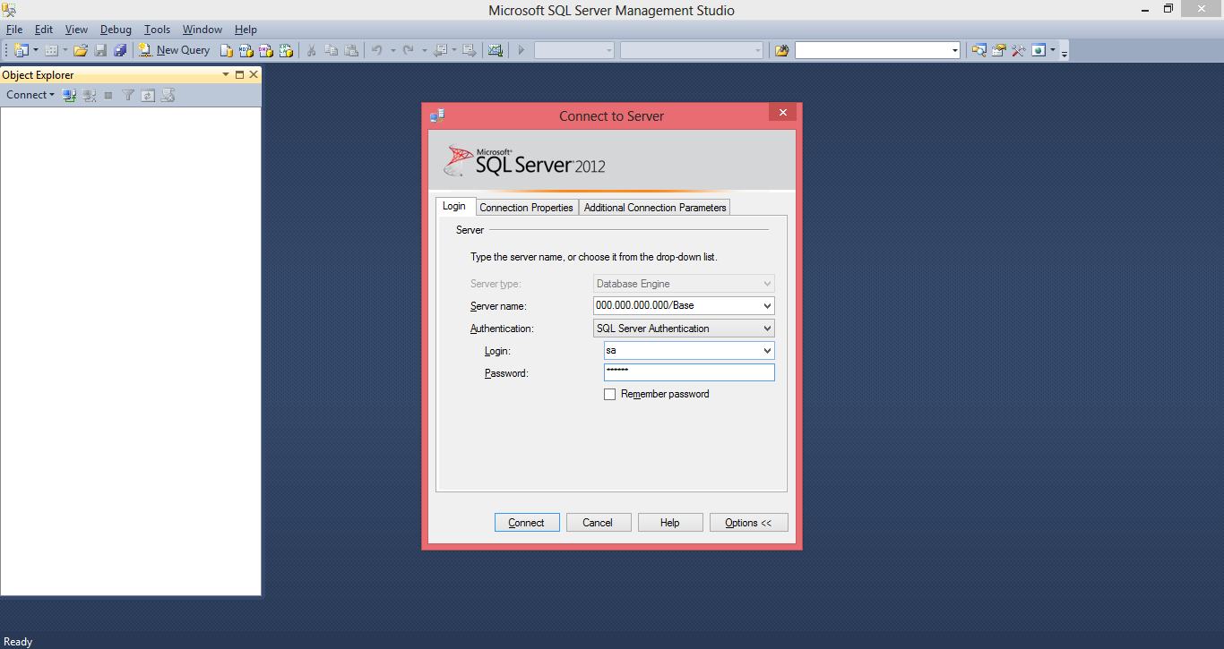This screenshot has width=1224, height=649.
Task: Click Connect Object Explorer icon
Action: point(70,95)
